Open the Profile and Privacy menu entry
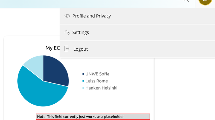Image resolution: width=215 pixels, height=120 pixels. click(x=91, y=16)
